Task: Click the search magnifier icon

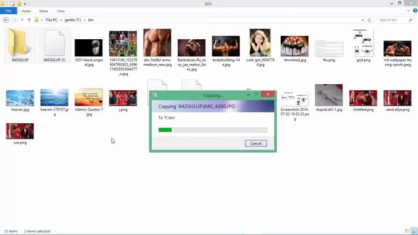Action: pyautogui.click(x=411, y=20)
